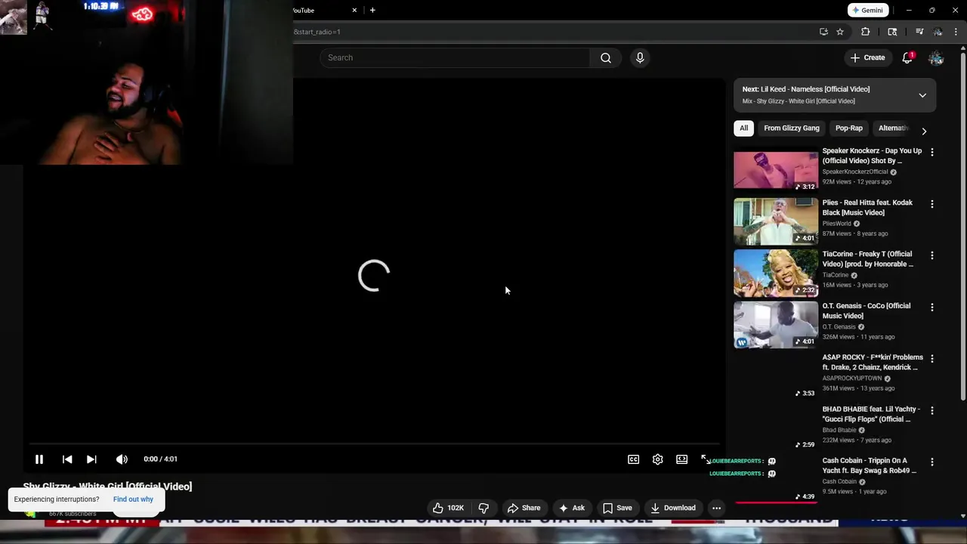
Task: Open the player settings gear
Action: [x=657, y=459]
